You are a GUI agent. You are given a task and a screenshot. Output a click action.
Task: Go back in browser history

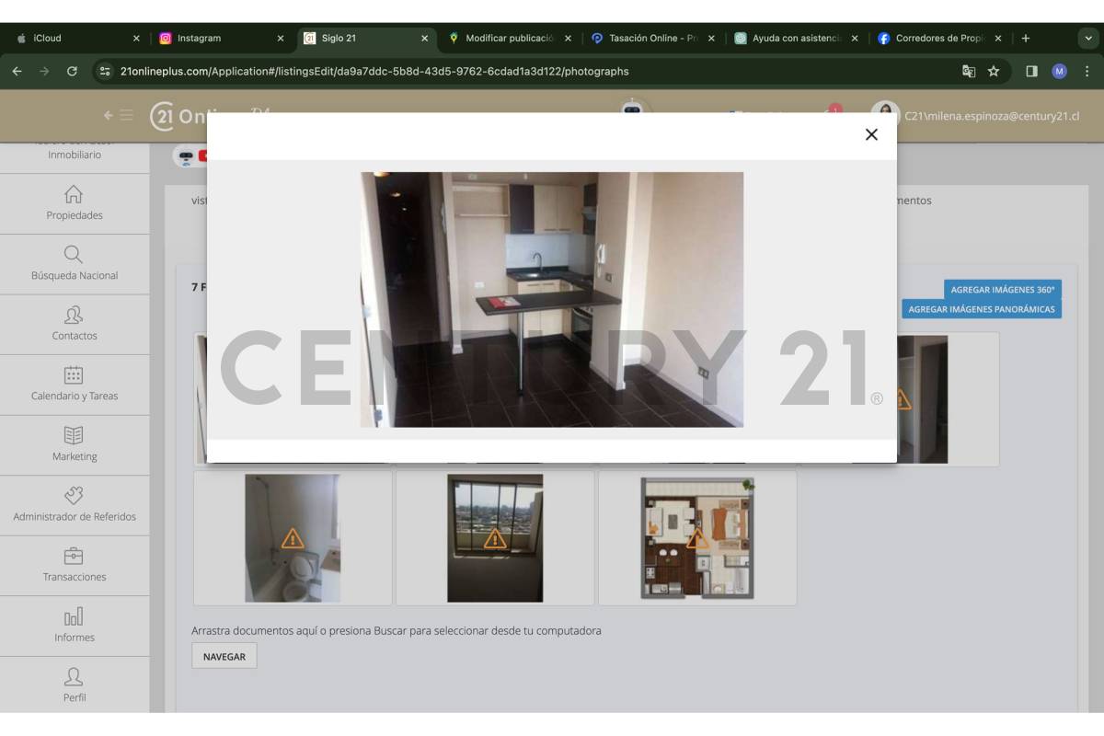click(x=17, y=71)
